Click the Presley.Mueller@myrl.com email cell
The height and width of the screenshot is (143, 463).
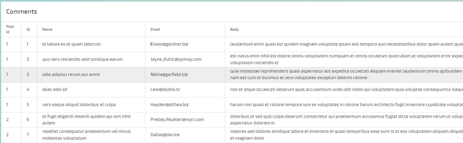point(177,120)
